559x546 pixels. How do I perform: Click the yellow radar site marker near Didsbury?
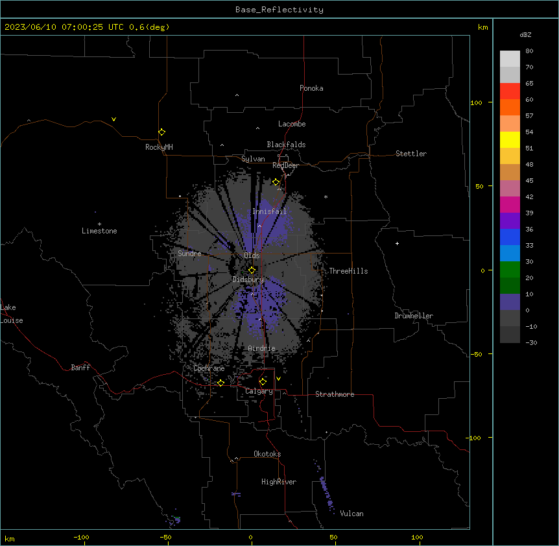tap(252, 270)
